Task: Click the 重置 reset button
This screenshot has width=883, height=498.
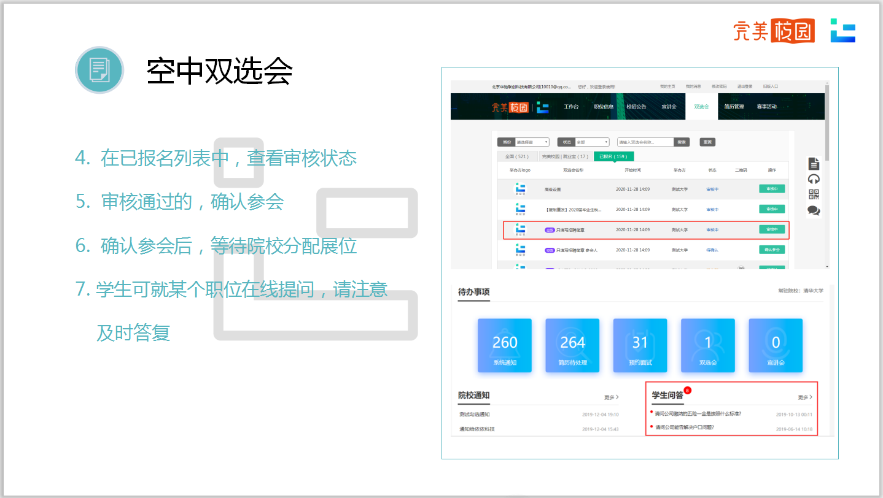Action: 707,142
